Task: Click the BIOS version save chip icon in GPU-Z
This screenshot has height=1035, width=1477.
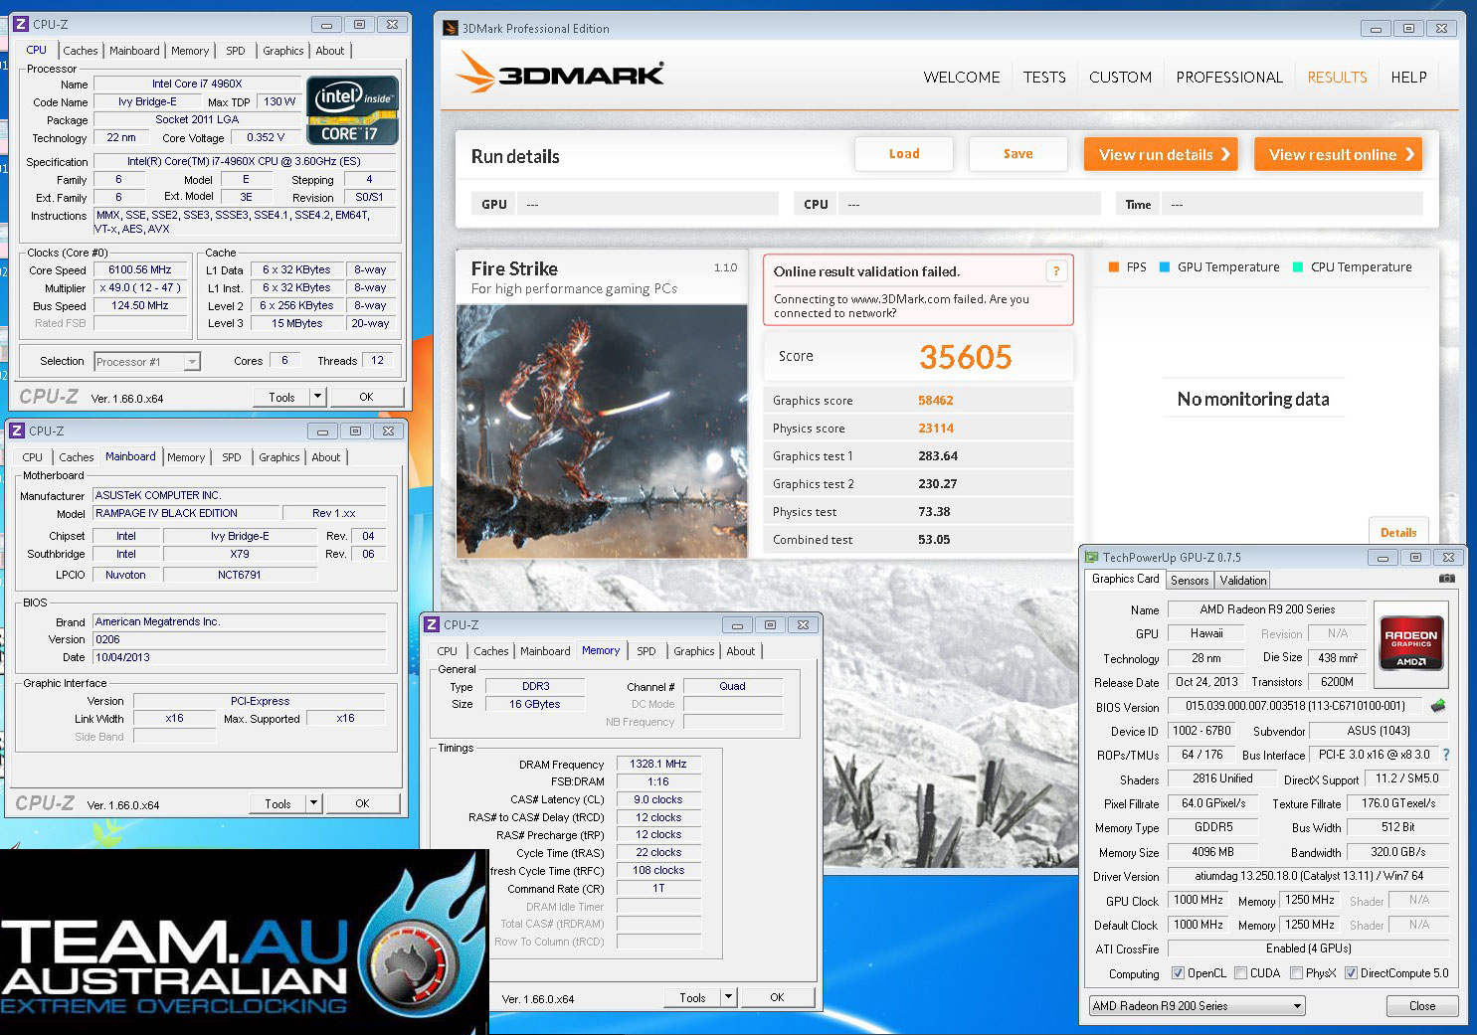Action: (x=1437, y=706)
